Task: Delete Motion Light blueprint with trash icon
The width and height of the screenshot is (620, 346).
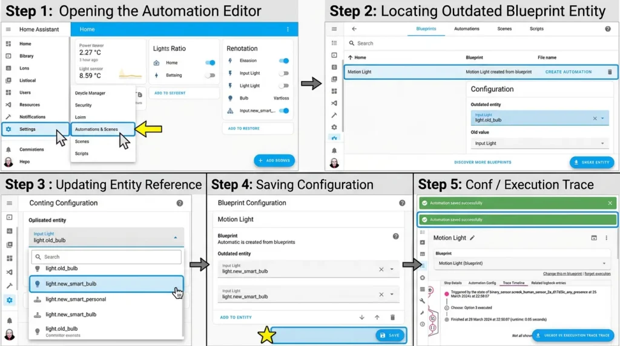Action: coord(610,72)
